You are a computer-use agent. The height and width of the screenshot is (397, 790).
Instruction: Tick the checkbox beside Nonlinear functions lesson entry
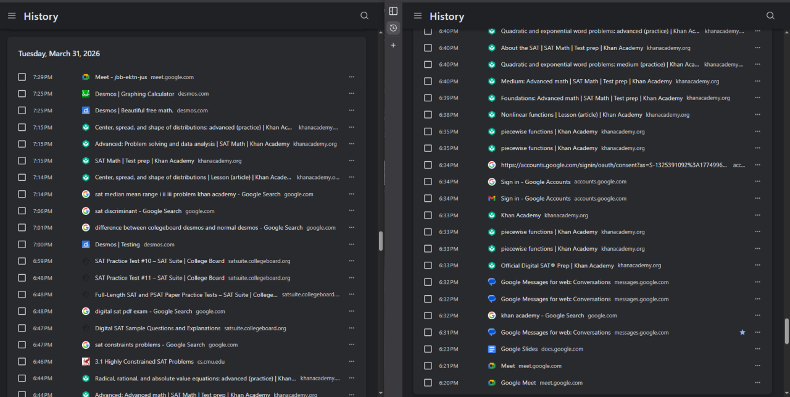[428, 115]
